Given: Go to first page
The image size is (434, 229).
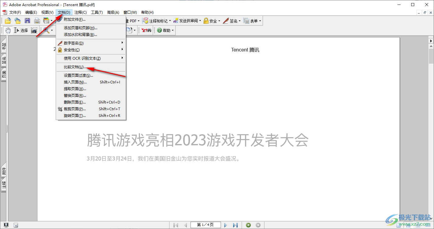Looking at the screenshot, I should (176, 225).
